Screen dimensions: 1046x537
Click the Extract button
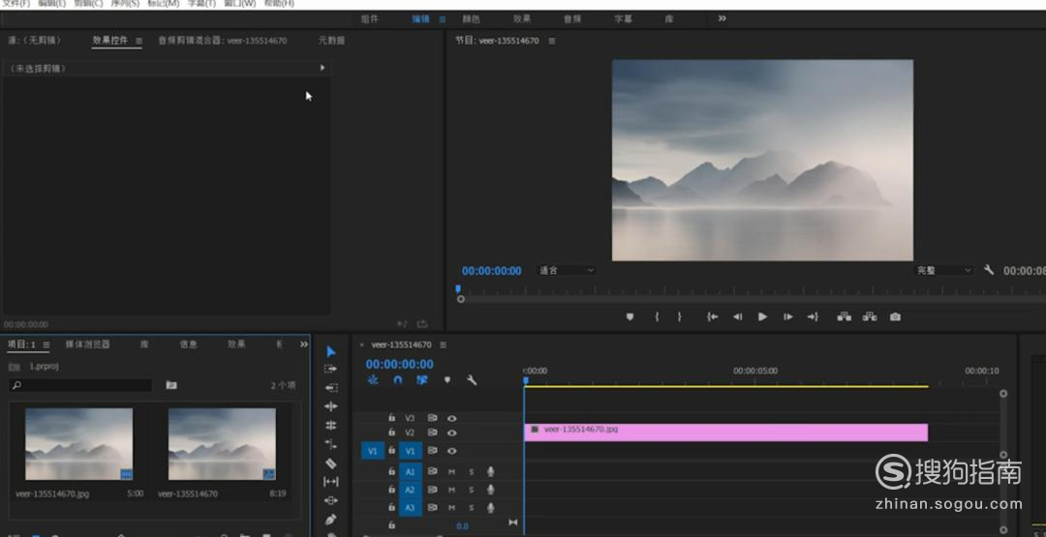(x=869, y=317)
